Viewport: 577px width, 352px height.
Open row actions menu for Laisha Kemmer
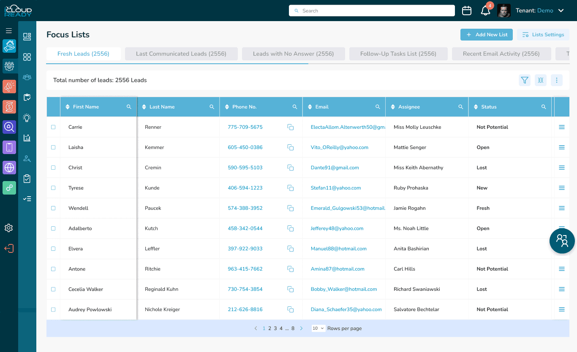click(562, 147)
